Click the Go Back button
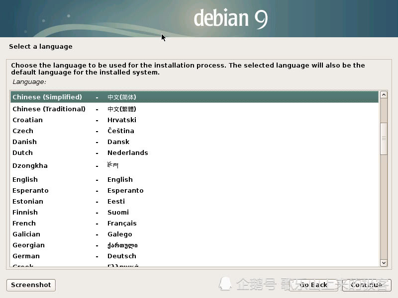This screenshot has width=398, height=298. click(314, 285)
